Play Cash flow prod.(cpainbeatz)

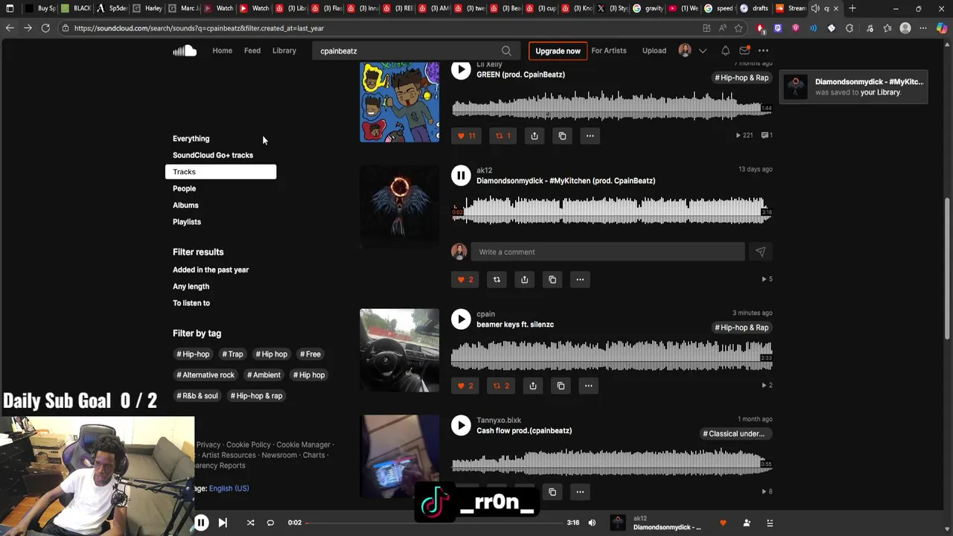(x=461, y=426)
